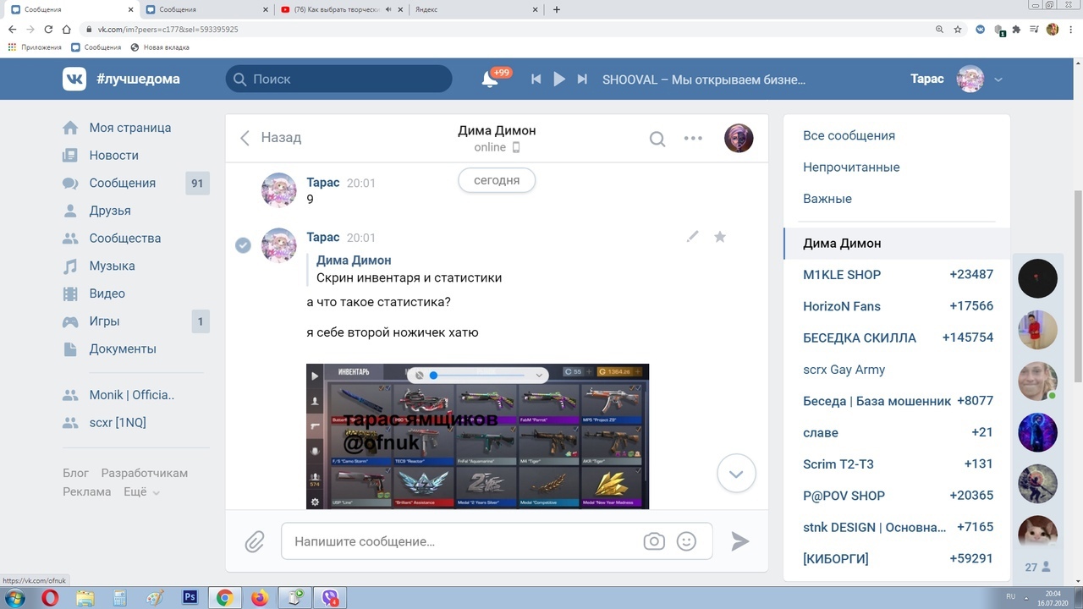The image size is (1083, 609).
Task: Open the emoji smiley picker
Action: pyautogui.click(x=686, y=541)
